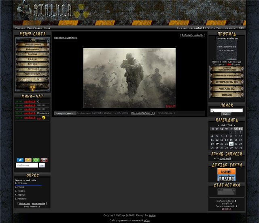Viewport: 259px width, 223px height.
Task: Open poll 'Результаты' link
Action: tap(25, 204)
